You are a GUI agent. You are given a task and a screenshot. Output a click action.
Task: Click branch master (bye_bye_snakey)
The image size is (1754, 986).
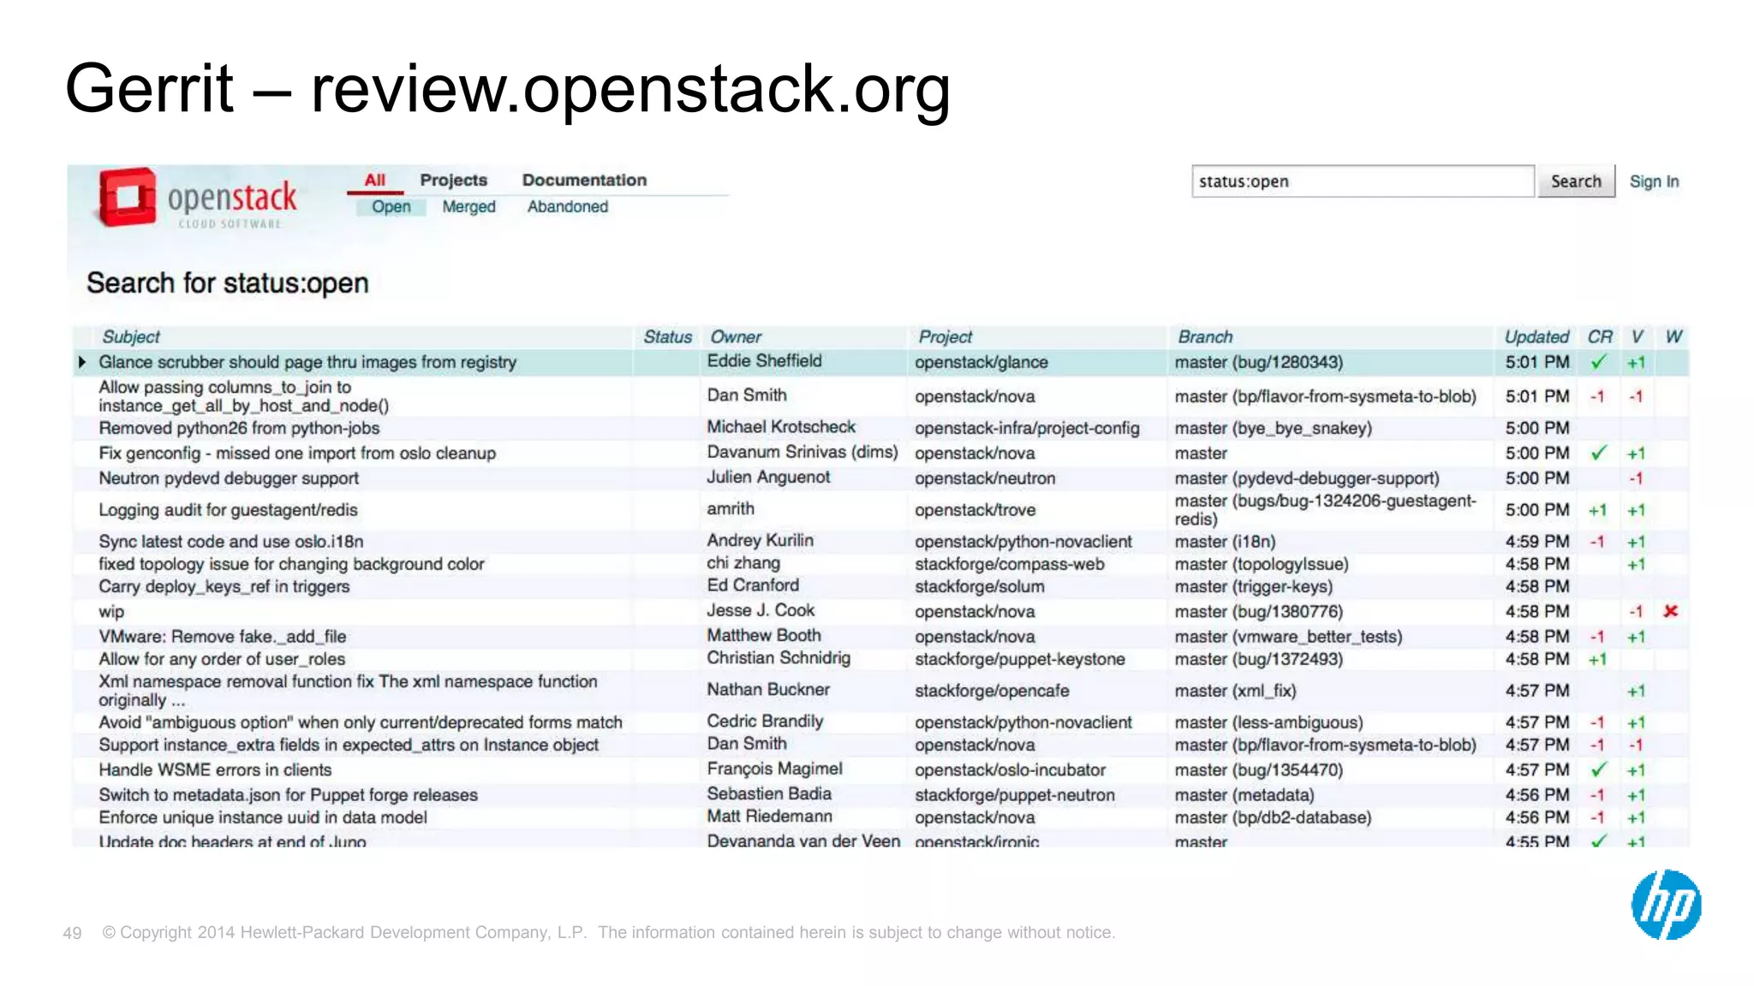1273,428
